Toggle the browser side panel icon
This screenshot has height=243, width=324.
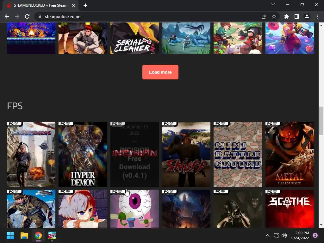(297, 16)
